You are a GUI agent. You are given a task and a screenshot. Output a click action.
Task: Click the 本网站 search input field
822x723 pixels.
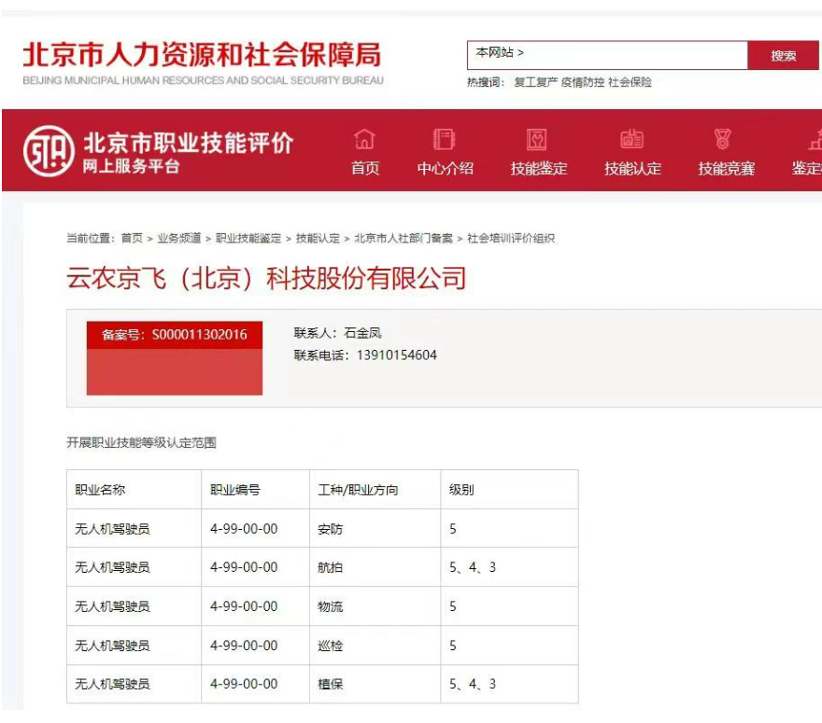(607, 55)
